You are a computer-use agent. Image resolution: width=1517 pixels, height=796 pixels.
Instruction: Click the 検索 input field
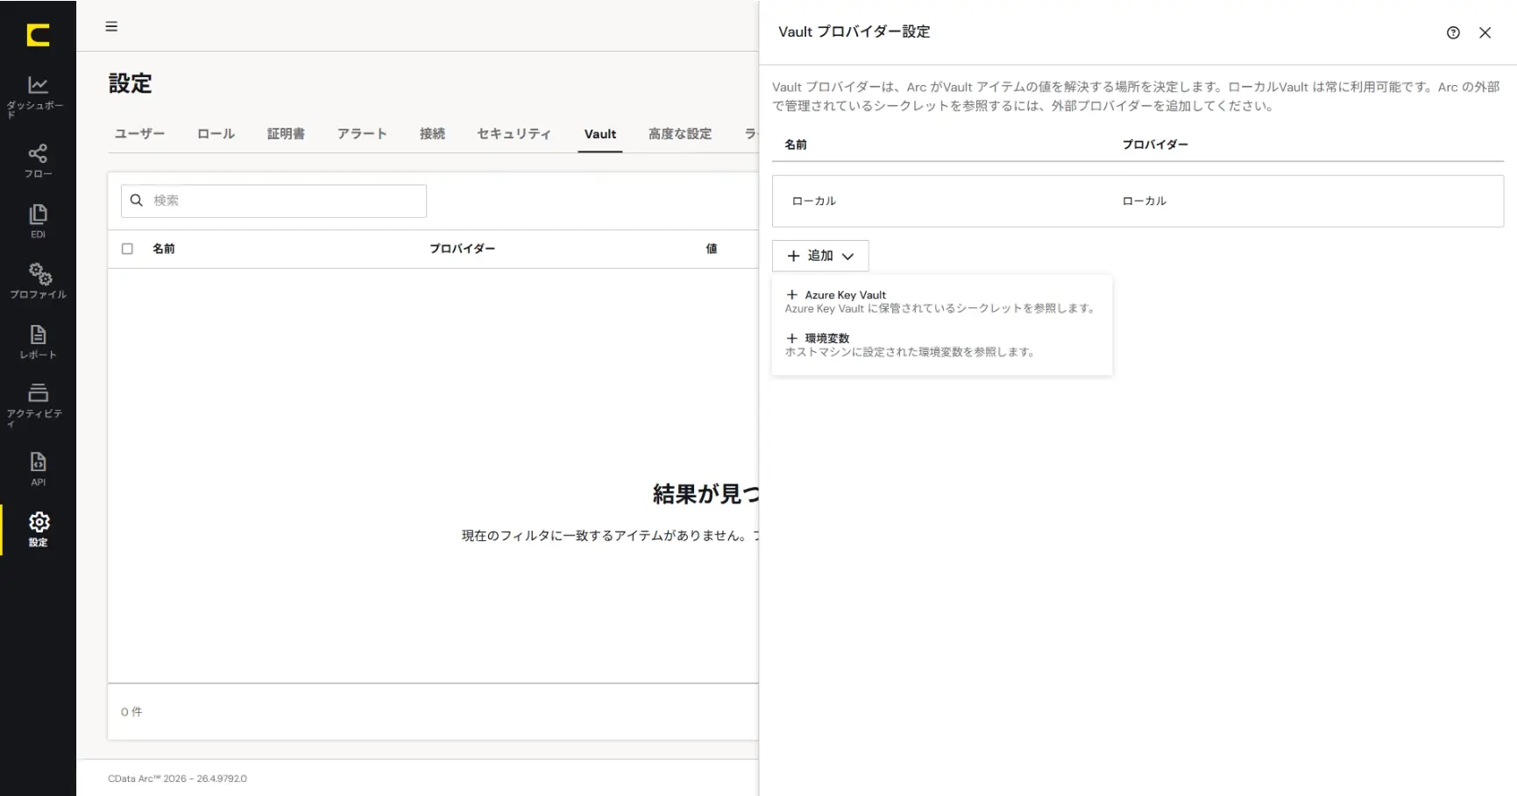(273, 201)
